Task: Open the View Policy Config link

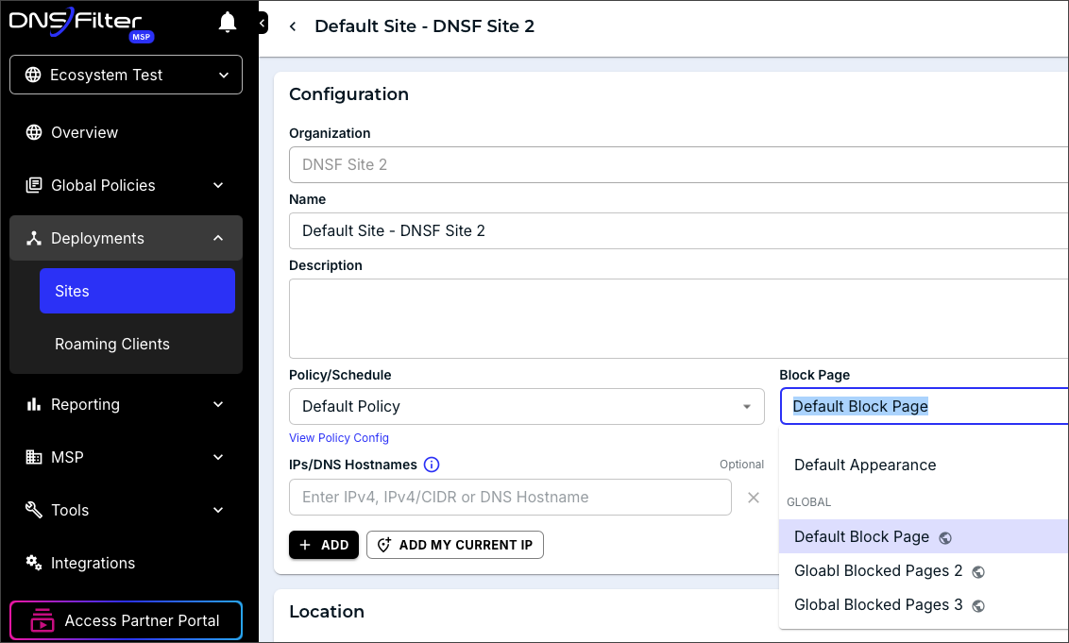Action: 339,438
